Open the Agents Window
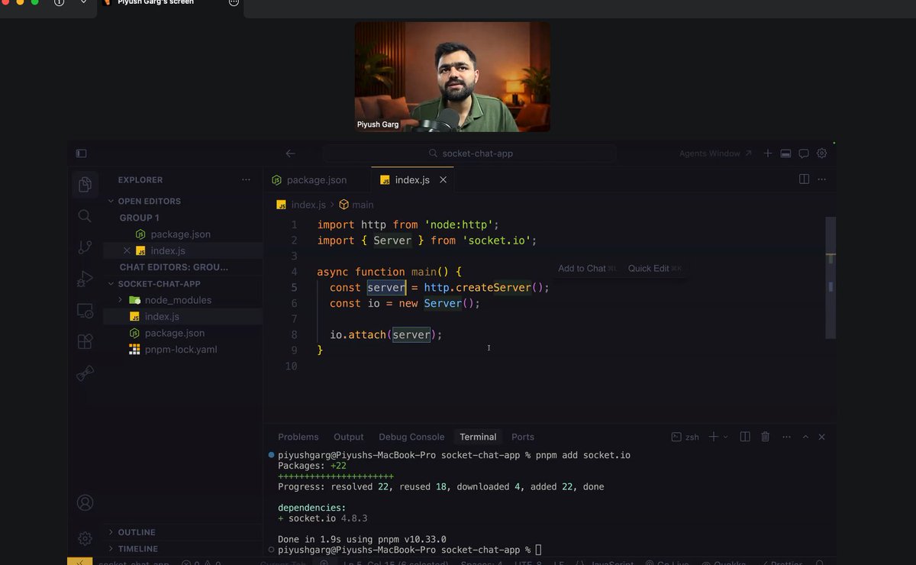Image resolution: width=916 pixels, height=565 pixels. [x=715, y=153]
